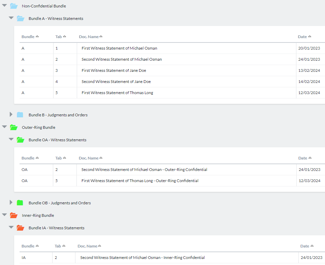
Task: Open Michael Osman Outer-Ring Confidential statement
Action: [144, 170]
